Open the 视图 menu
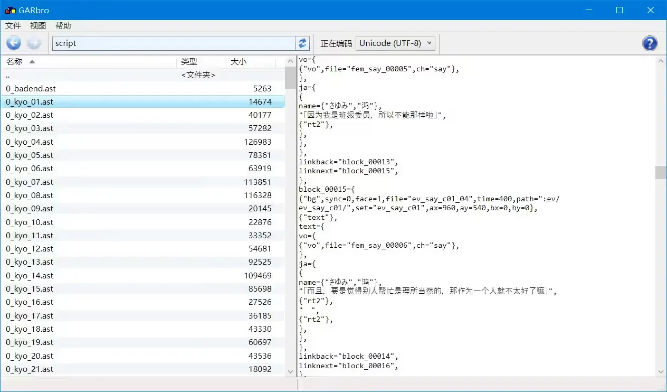 (x=38, y=26)
